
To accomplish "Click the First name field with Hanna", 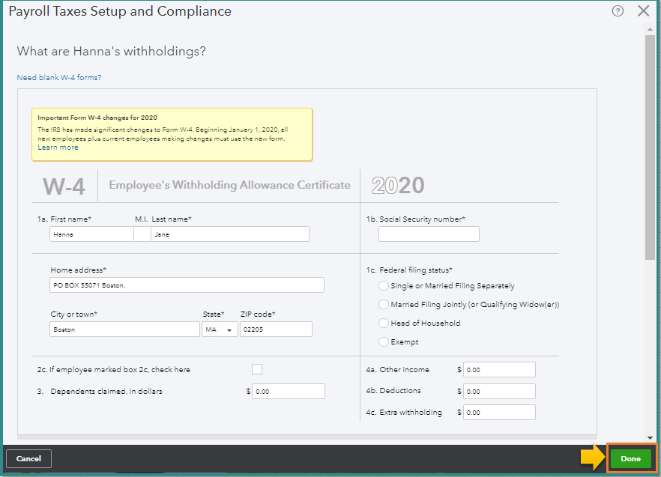I will (x=91, y=234).
